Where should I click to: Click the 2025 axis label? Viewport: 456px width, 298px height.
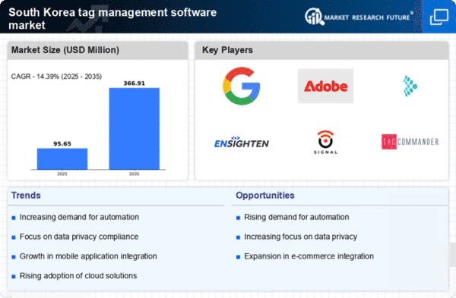62,174
